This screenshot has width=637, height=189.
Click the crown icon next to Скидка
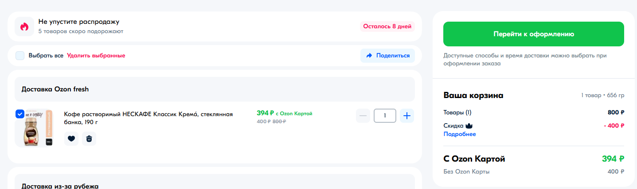point(469,126)
